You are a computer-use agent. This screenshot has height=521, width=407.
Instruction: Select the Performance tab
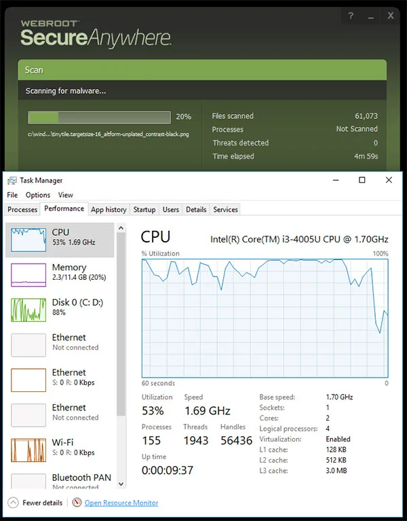tap(64, 209)
